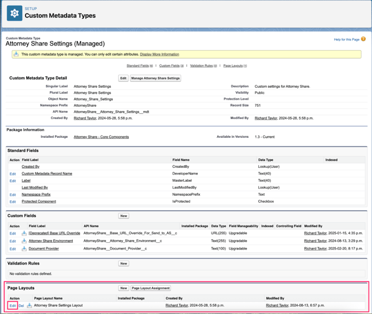Viewport: 372px width, 314px height.
Task: Click the Setup gear icon
Action: tap(14, 13)
